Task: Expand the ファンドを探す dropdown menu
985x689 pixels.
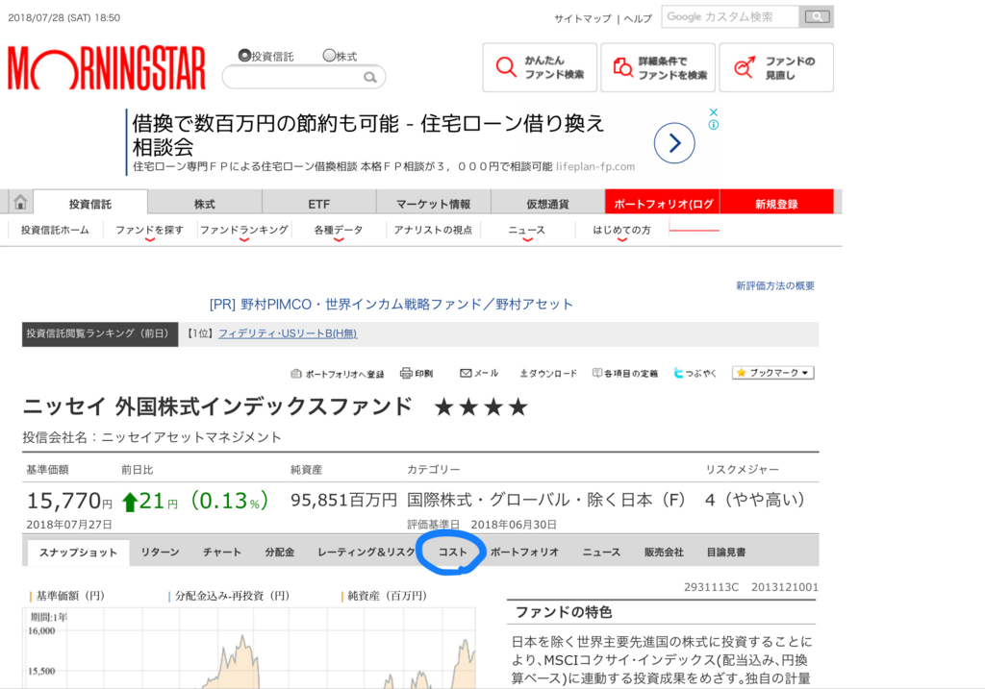Action: point(149,231)
